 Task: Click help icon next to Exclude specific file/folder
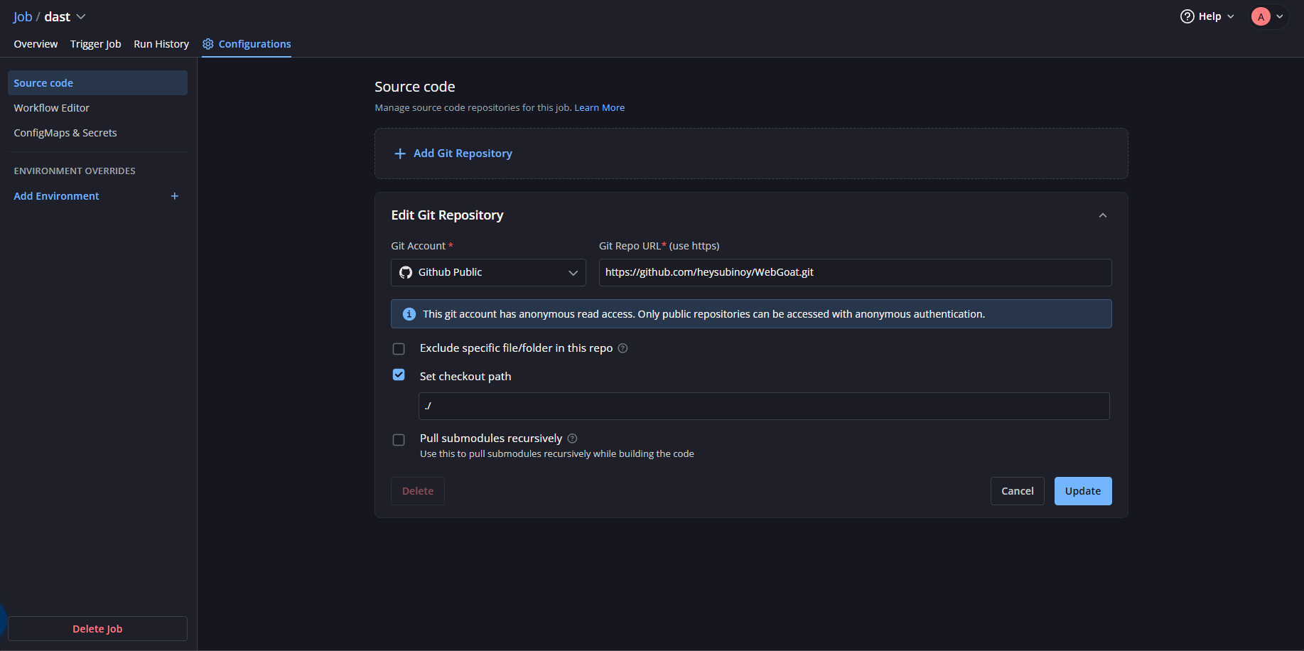point(623,348)
